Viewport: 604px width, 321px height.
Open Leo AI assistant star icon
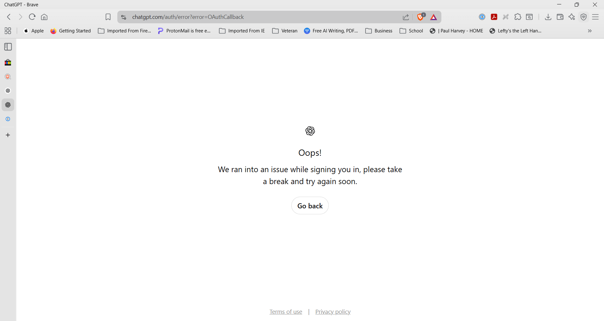click(572, 17)
